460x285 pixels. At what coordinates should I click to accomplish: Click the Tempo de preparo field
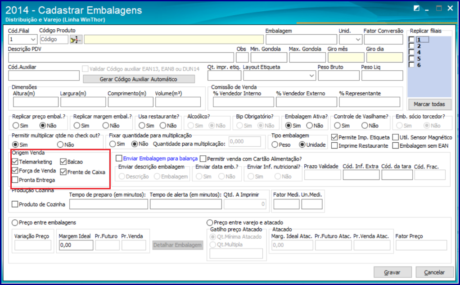pos(108,204)
